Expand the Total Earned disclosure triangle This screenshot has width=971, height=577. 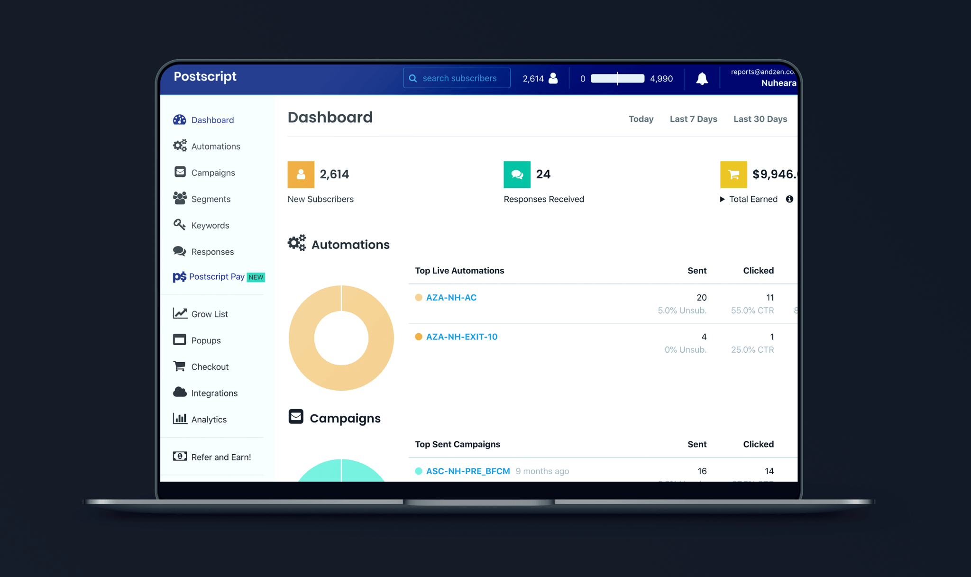coord(722,199)
